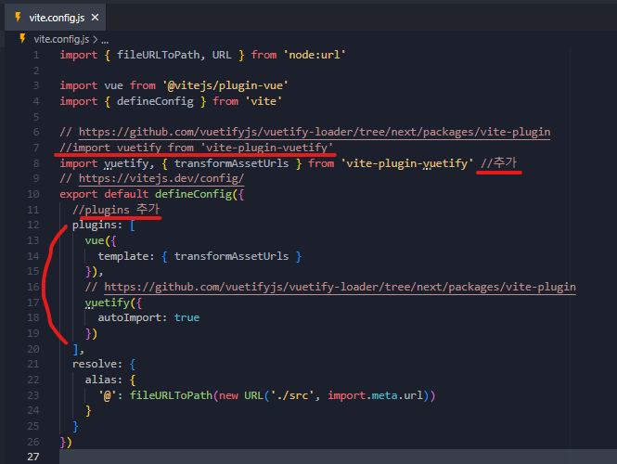Click 'import.meta.url' on line 23
Screen dimensions: 617x464
pyautogui.click(x=375, y=395)
